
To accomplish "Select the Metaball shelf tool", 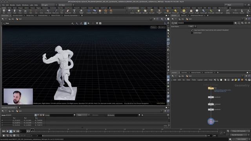I will coord(95,11).
